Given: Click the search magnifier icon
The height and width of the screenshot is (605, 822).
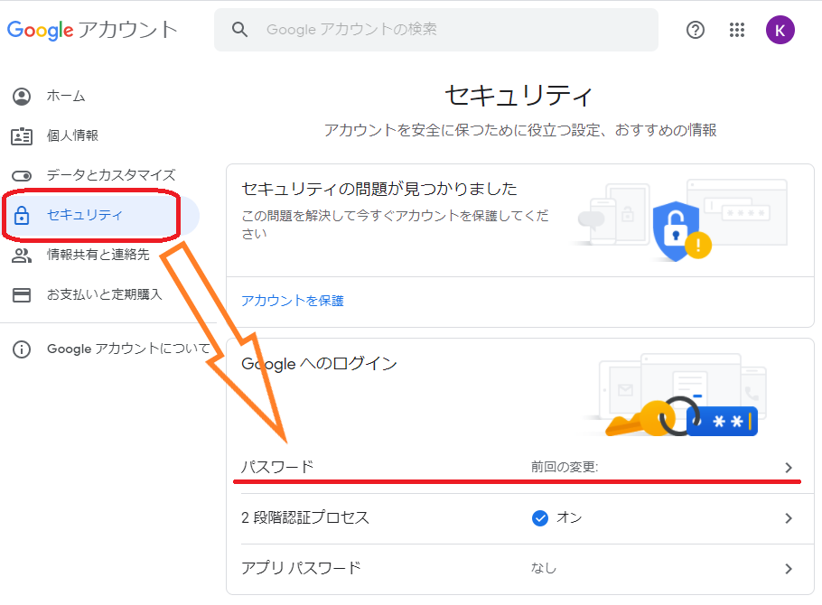Looking at the screenshot, I should coord(239,30).
